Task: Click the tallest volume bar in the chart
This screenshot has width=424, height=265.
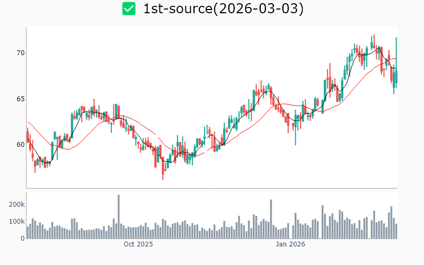Action: (x=118, y=217)
